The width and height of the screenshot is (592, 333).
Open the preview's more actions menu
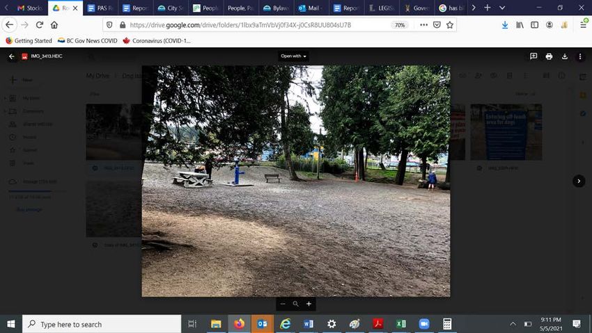pyautogui.click(x=580, y=56)
